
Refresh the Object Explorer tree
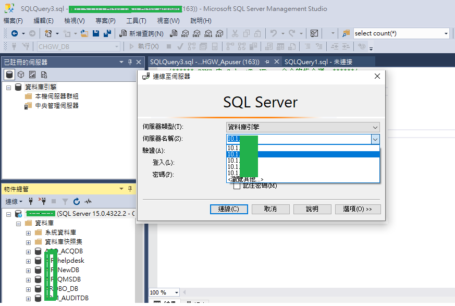(x=76, y=201)
